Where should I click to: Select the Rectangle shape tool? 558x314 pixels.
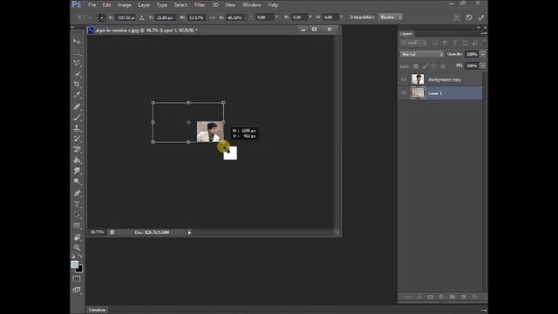coord(77,226)
